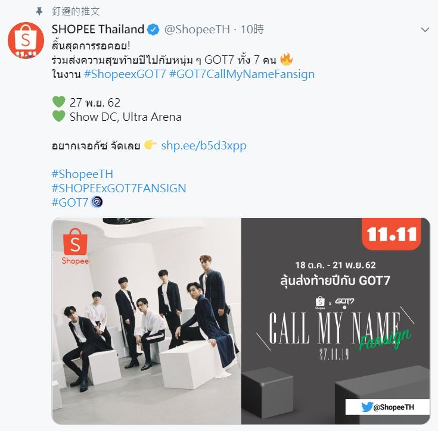The height and width of the screenshot is (431, 438).
Task: Expand the tweet options chevron
Action: [x=425, y=30]
